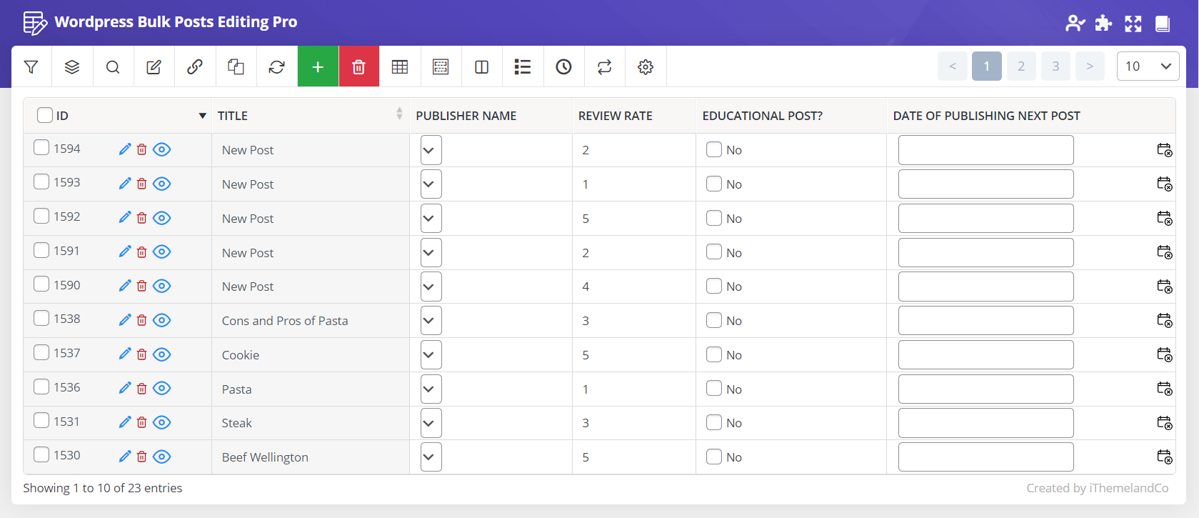This screenshot has width=1199, height=518.
Task: Select row checkbox for post 1594
Action: (x=41, y=147)
